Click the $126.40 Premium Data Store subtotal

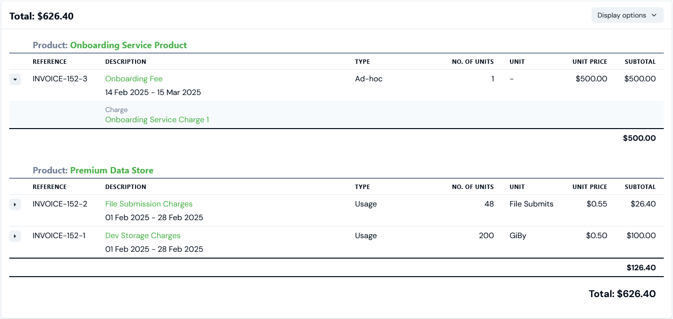pos(641,268)
